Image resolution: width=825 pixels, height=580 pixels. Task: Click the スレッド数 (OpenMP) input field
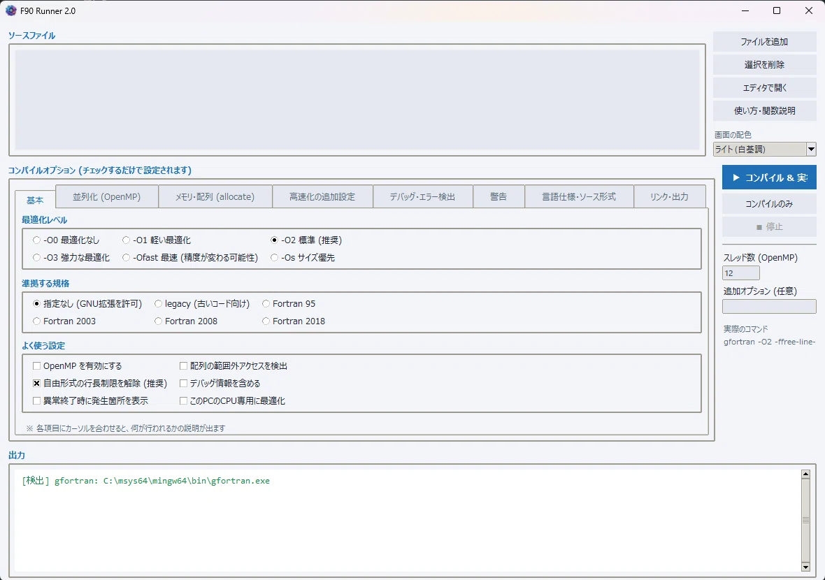pyautogui.click(x=741, y=273)
